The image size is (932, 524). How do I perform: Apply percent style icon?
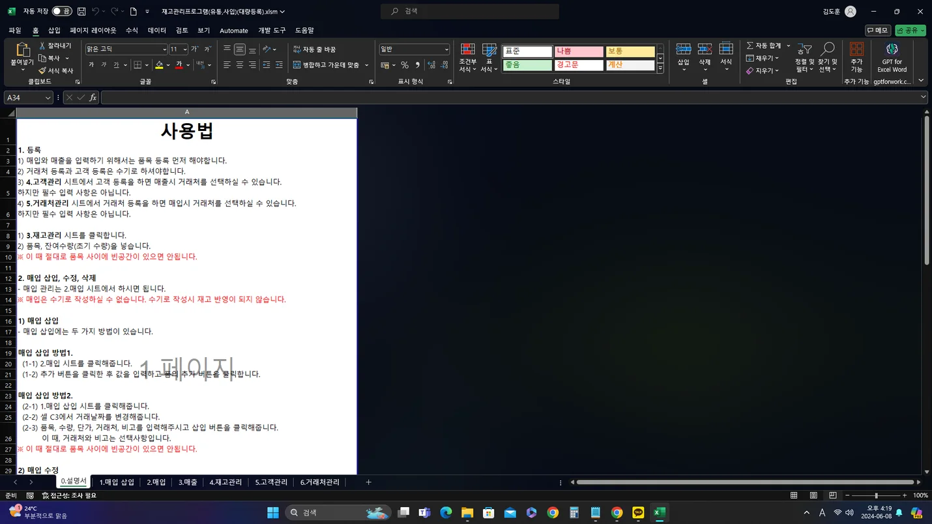tap(405, 65)
